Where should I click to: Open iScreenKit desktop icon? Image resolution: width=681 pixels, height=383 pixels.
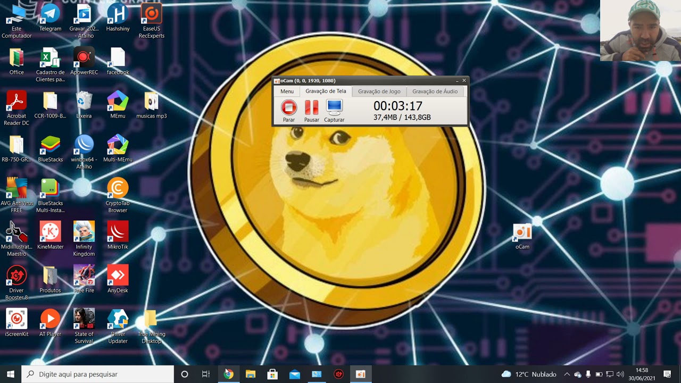16,323
